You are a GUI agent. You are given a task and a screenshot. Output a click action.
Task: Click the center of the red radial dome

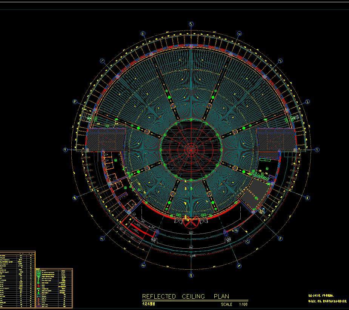click(191, 150)
